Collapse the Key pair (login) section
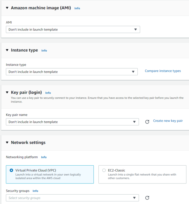189x204 pixels. [x=7, y=93]
